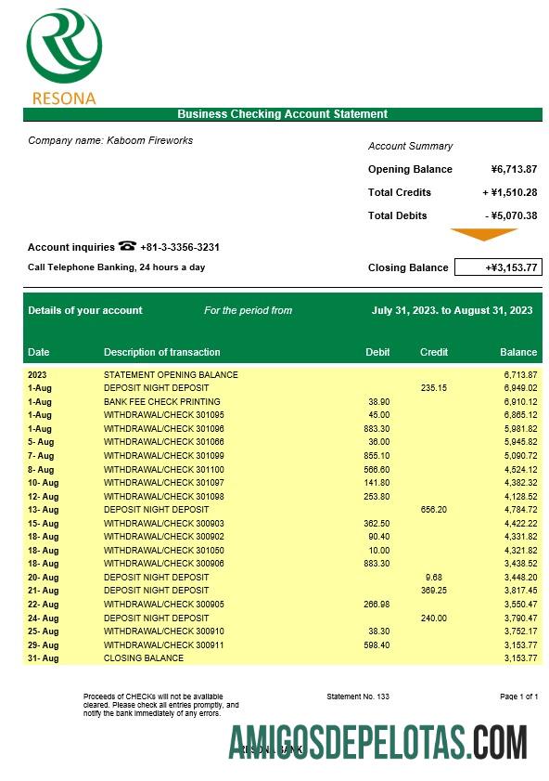
Task: Select the July 31, 2023 to August 31 period
Action: 452,310
